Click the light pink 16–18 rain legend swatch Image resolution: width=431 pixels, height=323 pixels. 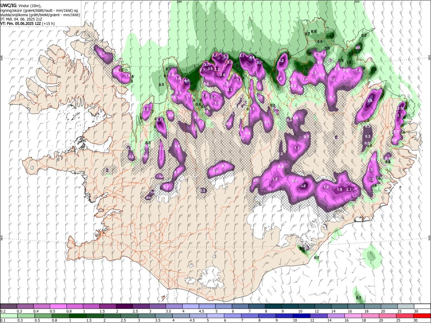point(353,316)
